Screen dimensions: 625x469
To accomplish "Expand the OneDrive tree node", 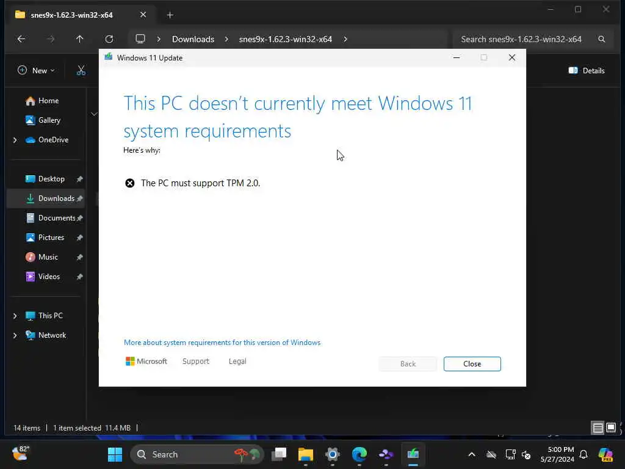I will coord(15,140).
